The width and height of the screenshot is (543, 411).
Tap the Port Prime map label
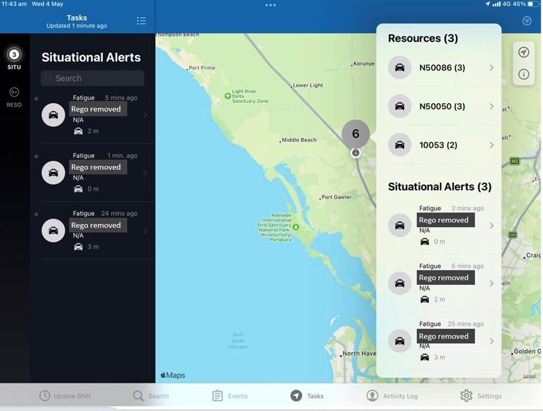[201, 68]
